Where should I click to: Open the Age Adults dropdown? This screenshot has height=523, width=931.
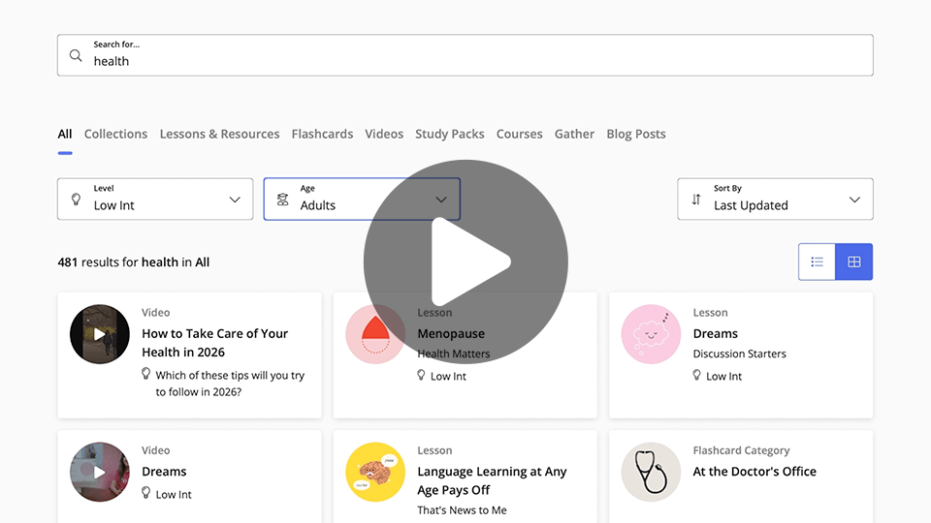tap(362, 200)
